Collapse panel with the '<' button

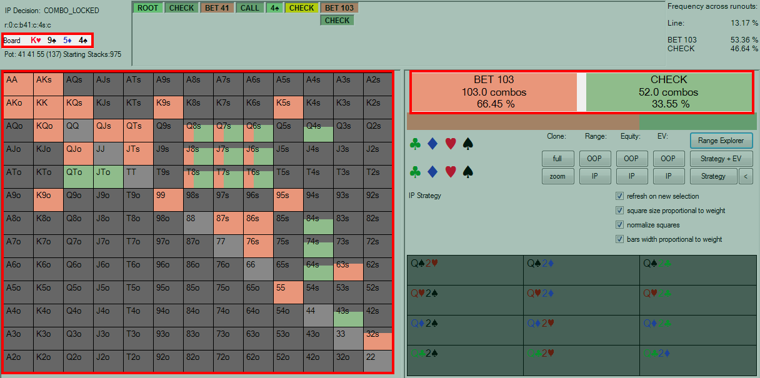tap(745, 177)
